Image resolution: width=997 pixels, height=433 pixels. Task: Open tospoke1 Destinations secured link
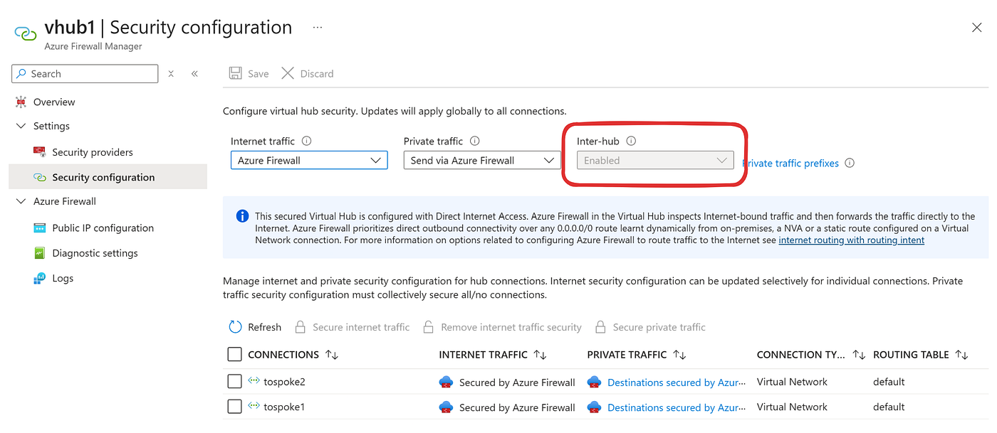(676, 407)
